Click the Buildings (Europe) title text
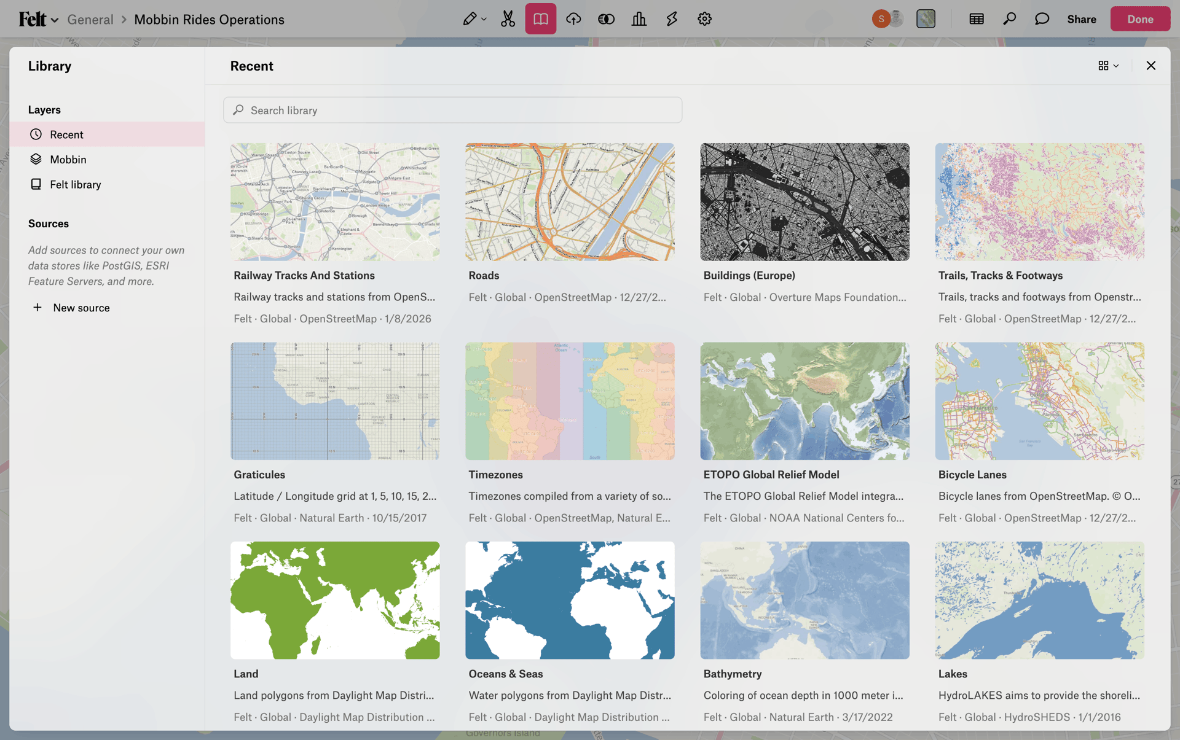Screen dimensions: 1180x740 [749, 276]
